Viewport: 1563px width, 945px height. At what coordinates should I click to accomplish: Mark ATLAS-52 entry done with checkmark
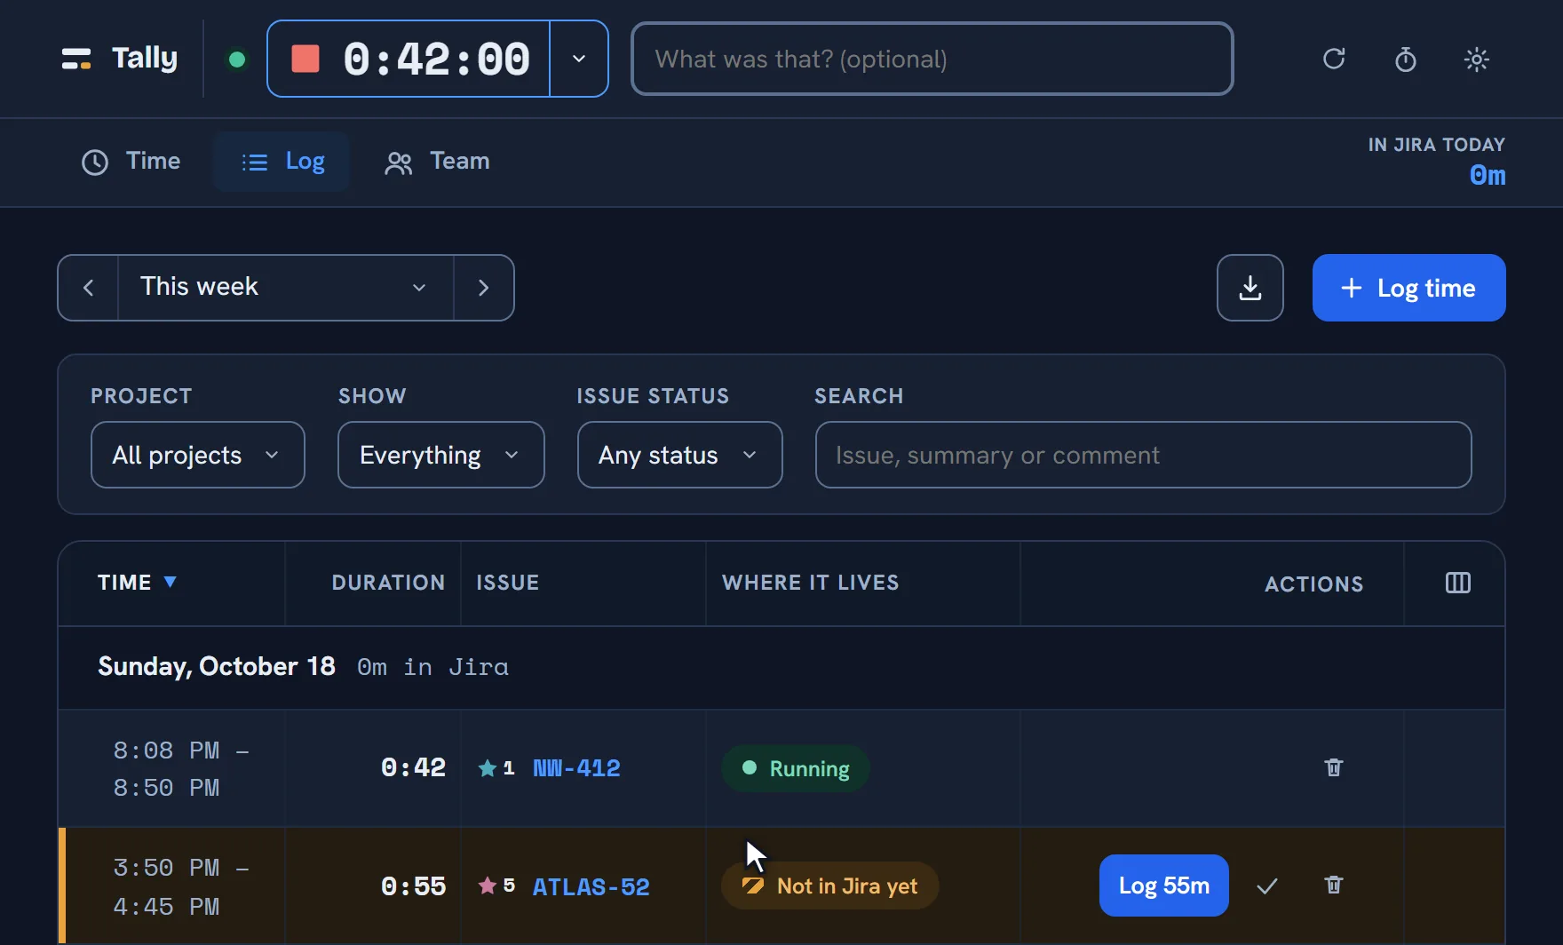[x=1267, y=885]
